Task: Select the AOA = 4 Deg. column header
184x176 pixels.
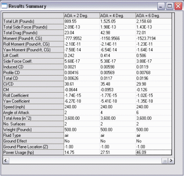Action: tap(118, 16)
